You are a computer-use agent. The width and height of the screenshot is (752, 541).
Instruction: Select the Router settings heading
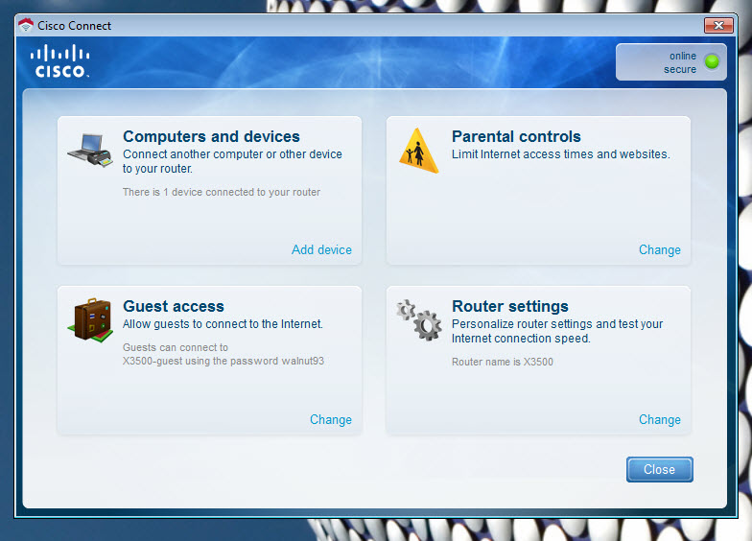[x=510, y=307]
